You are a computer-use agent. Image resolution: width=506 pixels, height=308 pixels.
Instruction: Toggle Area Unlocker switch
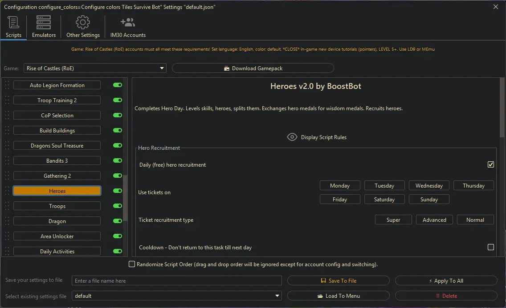pos(118,236)
